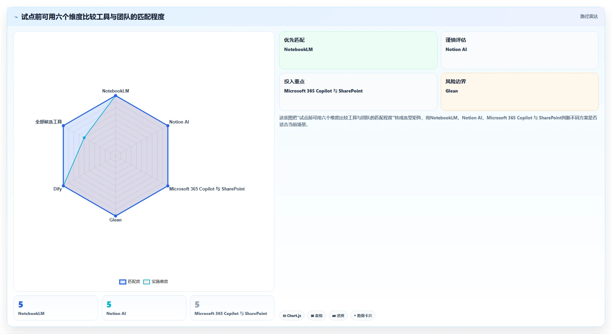
Task: Open the 投入重点 Microsoft 365 Copilot card
Action: tap(358, 92)
